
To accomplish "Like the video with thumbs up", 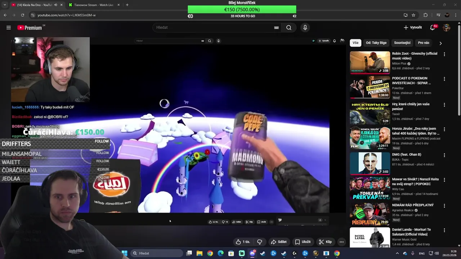I will click(x=243, y=242).
